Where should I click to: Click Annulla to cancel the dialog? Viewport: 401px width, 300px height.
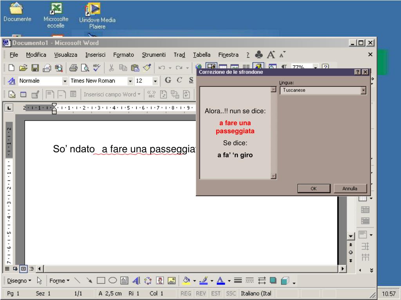tap(350, 189)
